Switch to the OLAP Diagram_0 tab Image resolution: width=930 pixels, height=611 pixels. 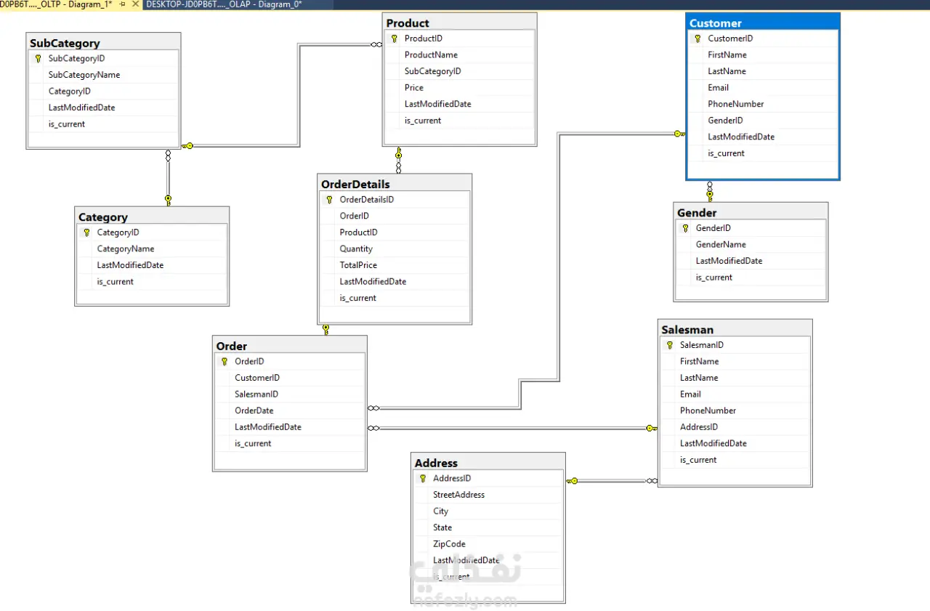point(224,4)
